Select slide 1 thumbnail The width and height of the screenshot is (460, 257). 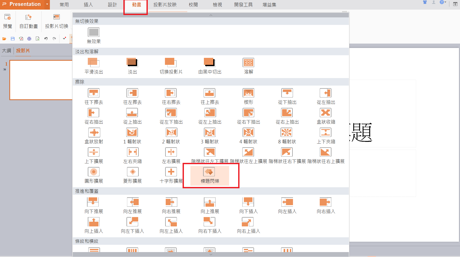(41, 80)
